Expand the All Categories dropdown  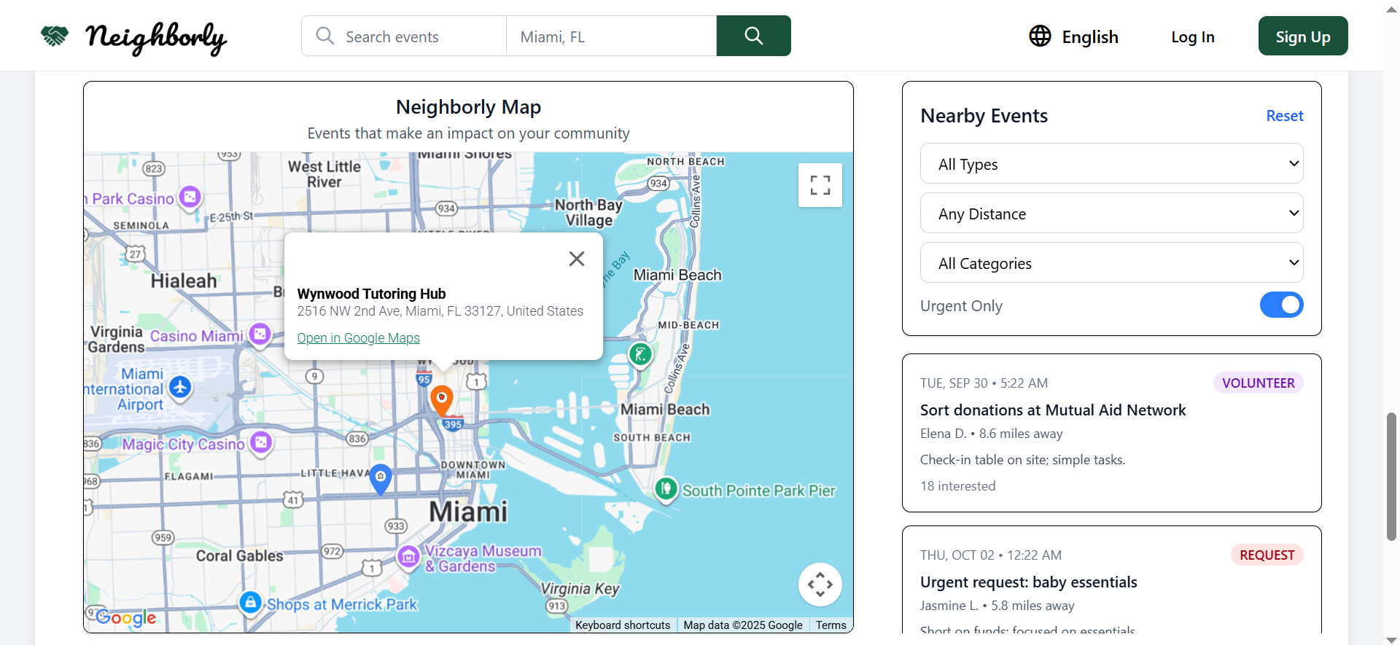[x=1111, y=263]
